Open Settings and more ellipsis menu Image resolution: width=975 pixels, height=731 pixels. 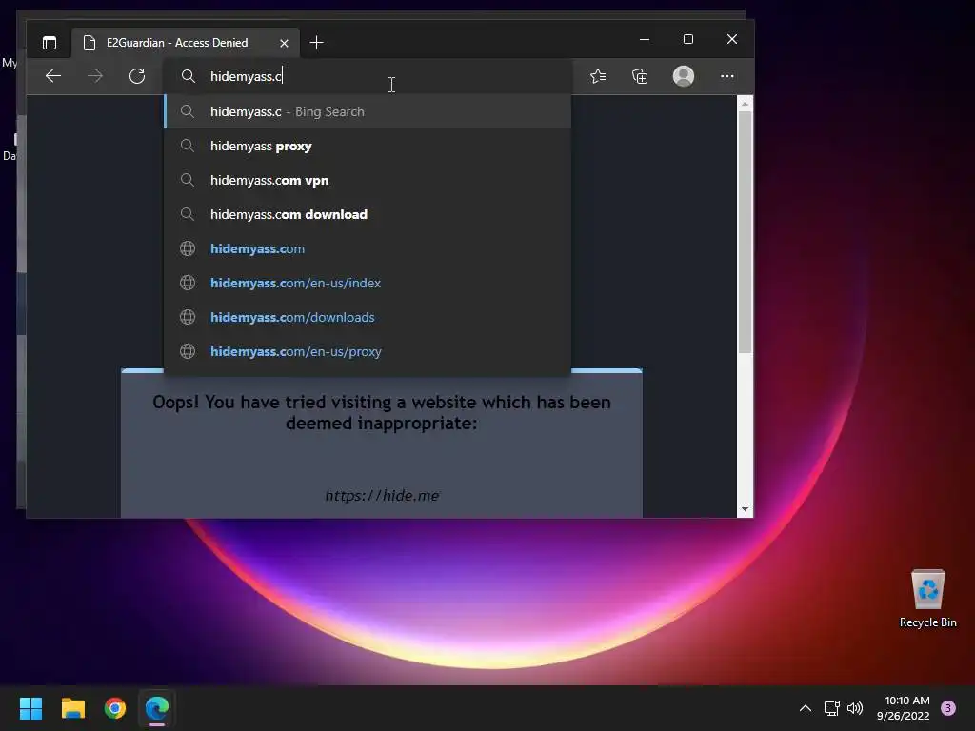pyautogui.click(x=726, y=76)
